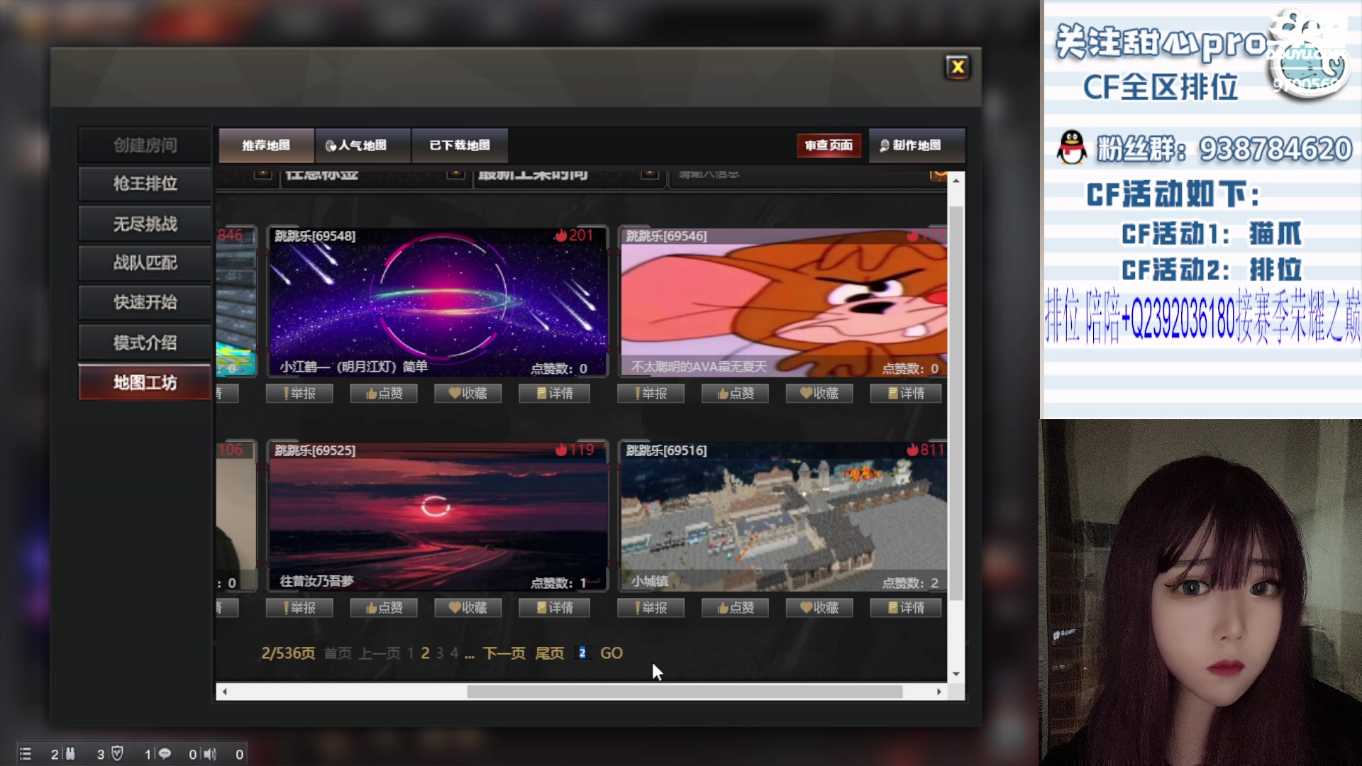Click the 制作地图 map-making icon button
Viewport: 1362px width, 766px height.
917,145
